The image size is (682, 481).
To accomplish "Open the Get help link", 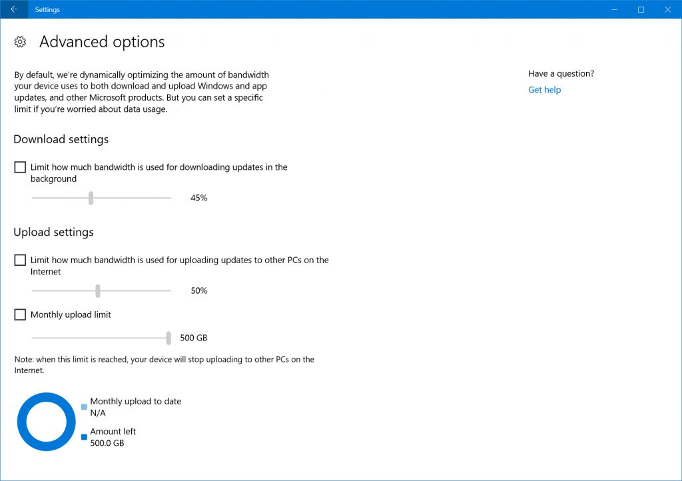I will point(544,90).
